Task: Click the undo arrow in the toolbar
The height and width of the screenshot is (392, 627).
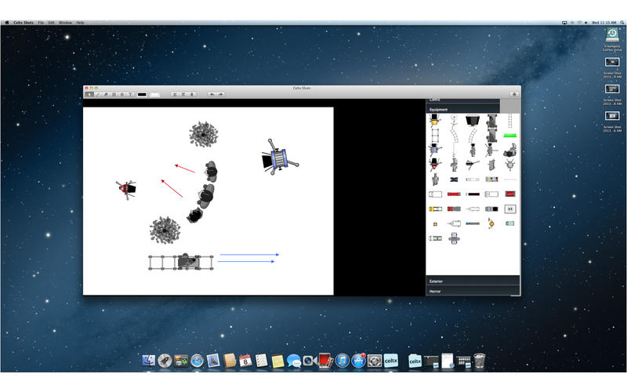Action: (x=212, y=94)
